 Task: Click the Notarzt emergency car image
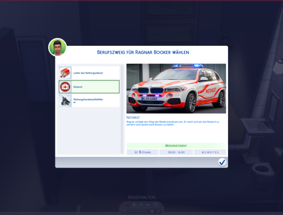coord(176,88)
